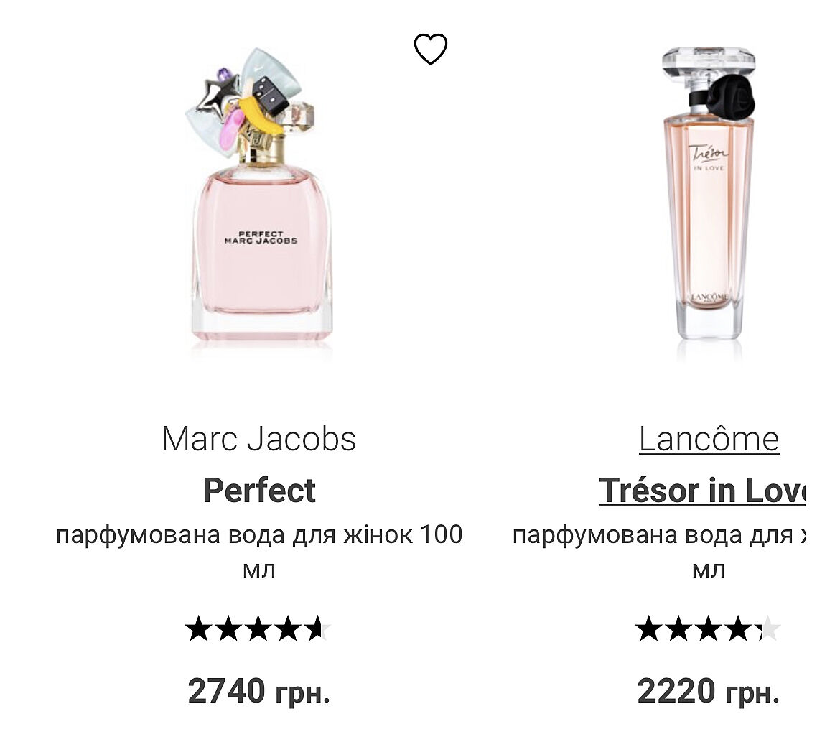Add Marc Jacobs Perfect to favorites with the heart
The width and height of the screenshot is (840, 737).
tap(431, 50)
